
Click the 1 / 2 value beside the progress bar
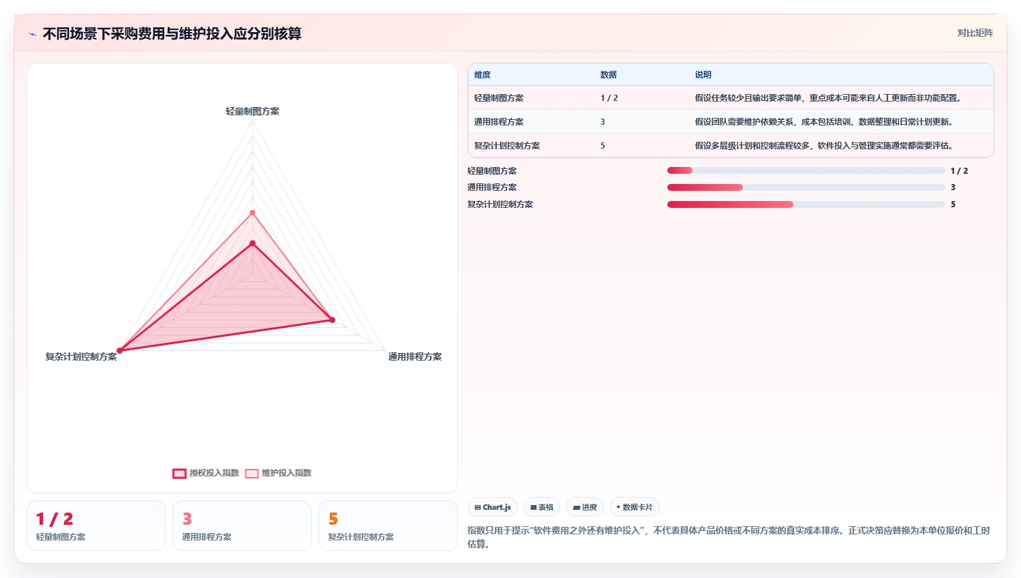[959, 171]
